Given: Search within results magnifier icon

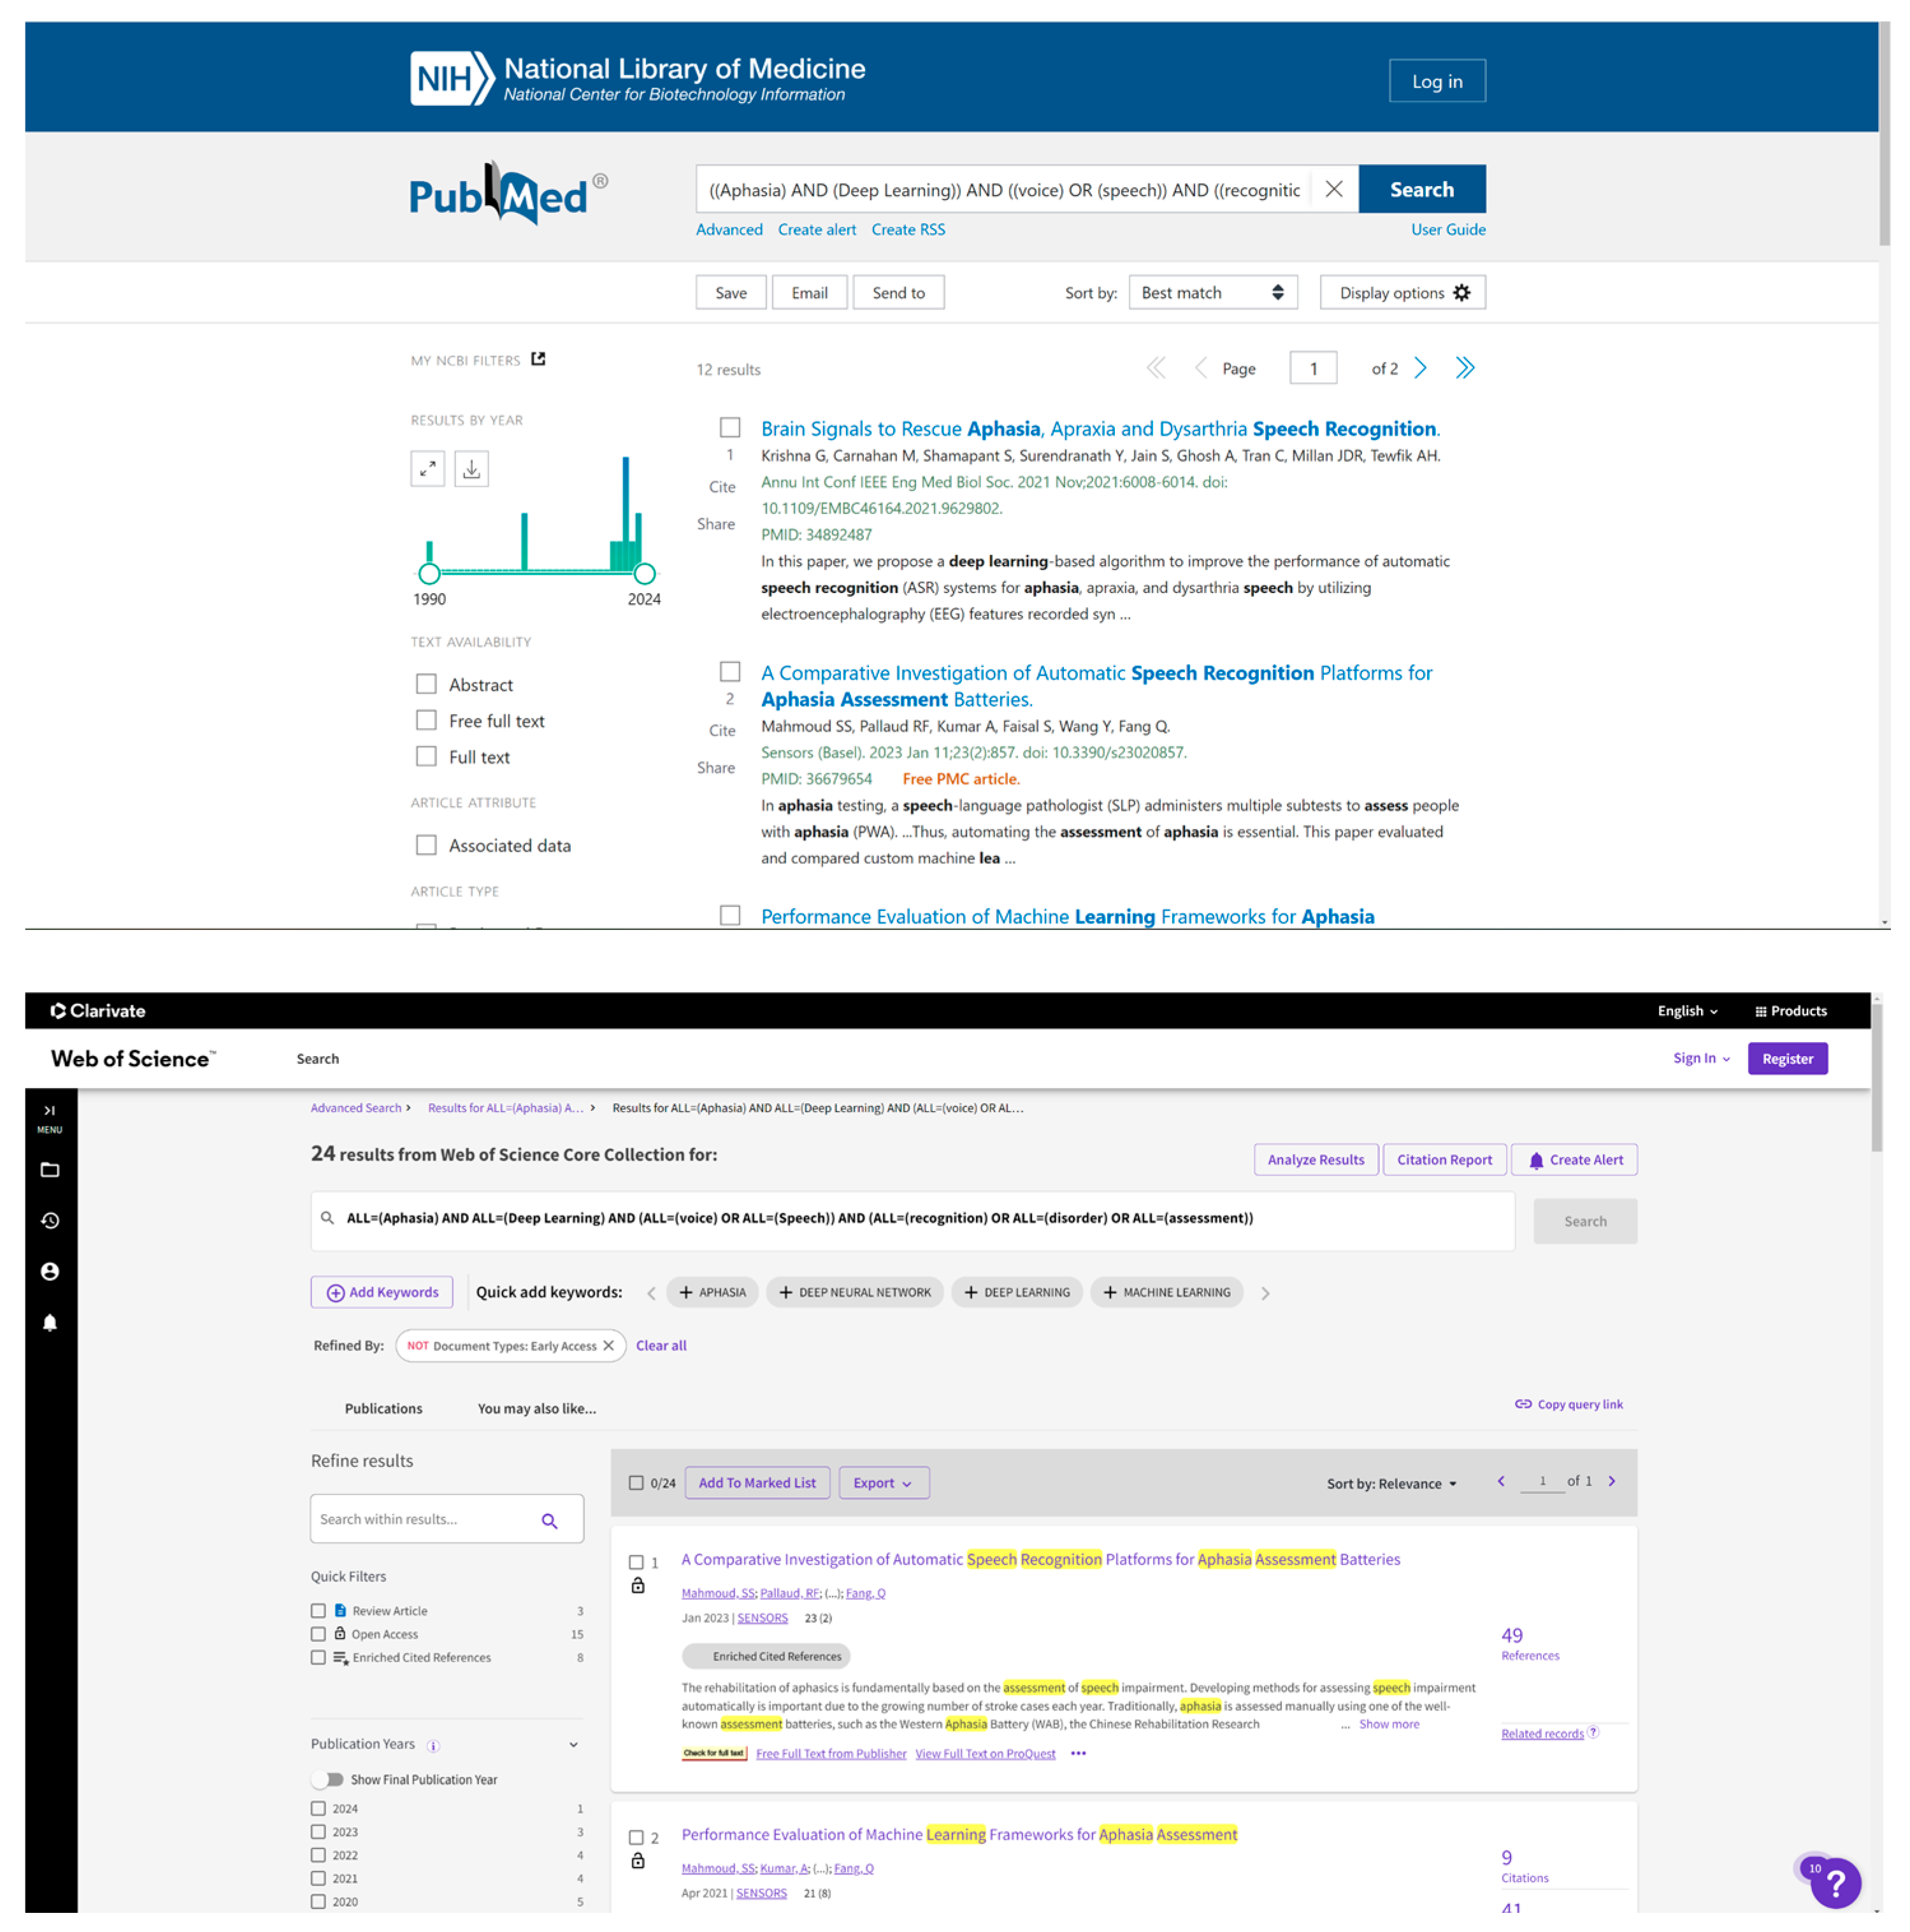Looking at the screenshot, I should [549, 1520].
